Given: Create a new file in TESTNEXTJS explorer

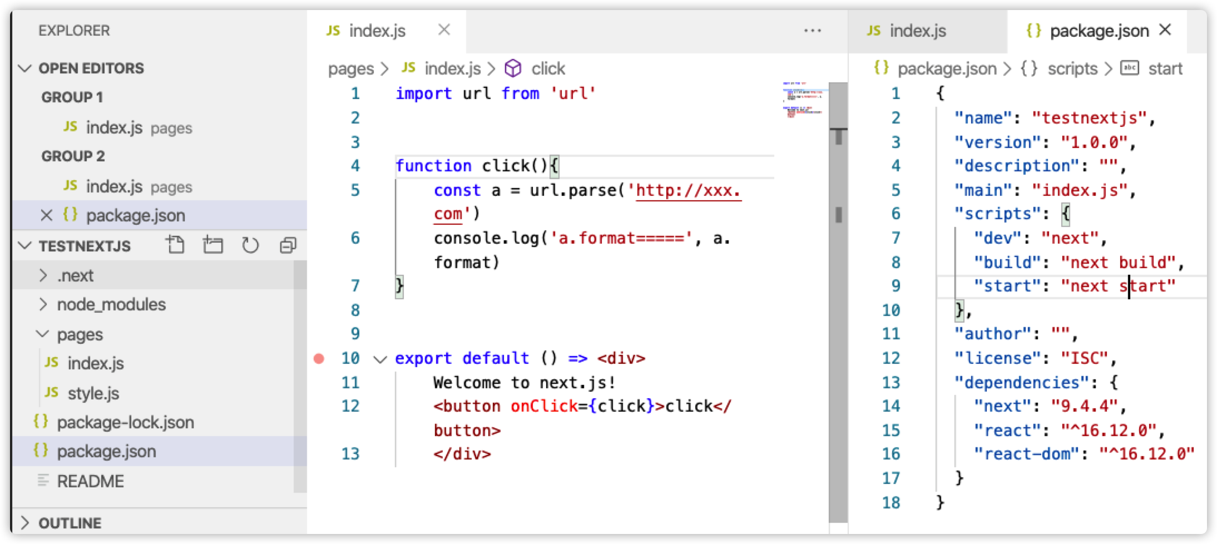Looking at the screenshot, I should (x=176, y=245).
